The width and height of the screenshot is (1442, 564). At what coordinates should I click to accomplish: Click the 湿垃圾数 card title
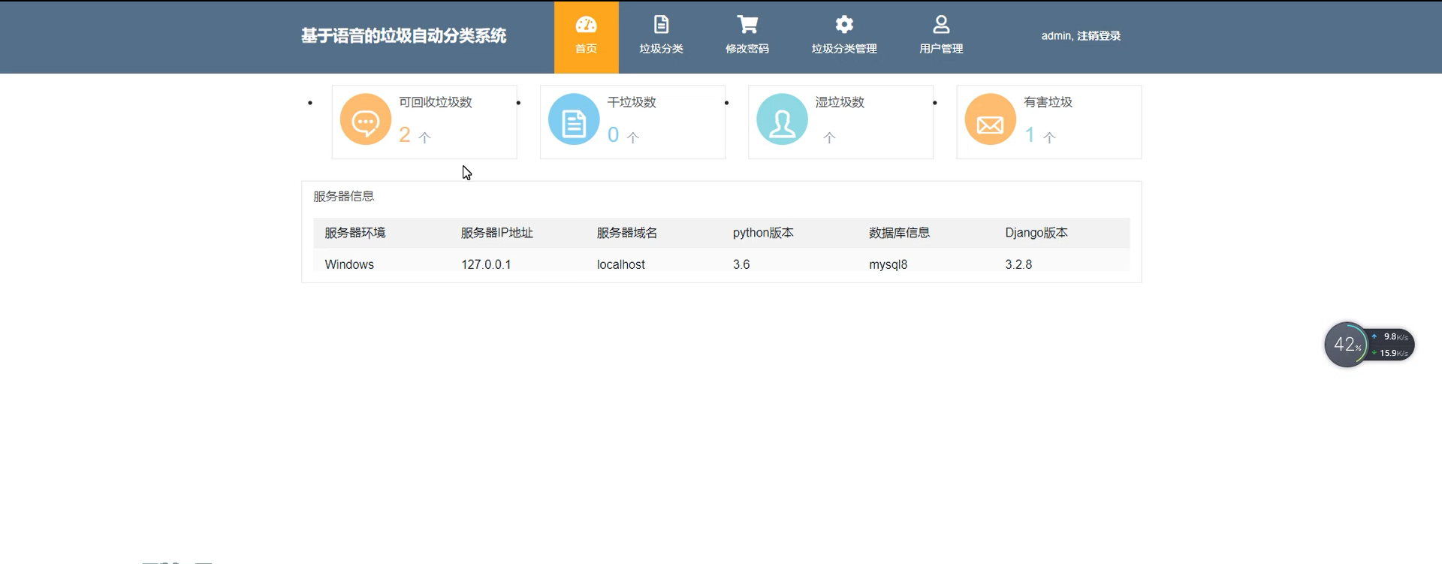840,102
